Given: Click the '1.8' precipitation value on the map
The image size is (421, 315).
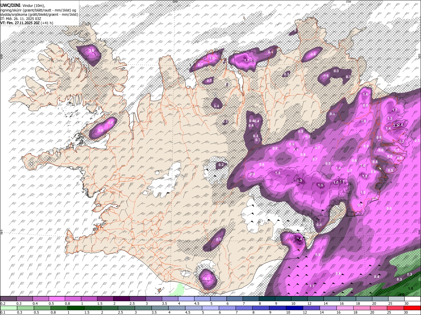Looking at the screenshot, I should pos(336,182).
